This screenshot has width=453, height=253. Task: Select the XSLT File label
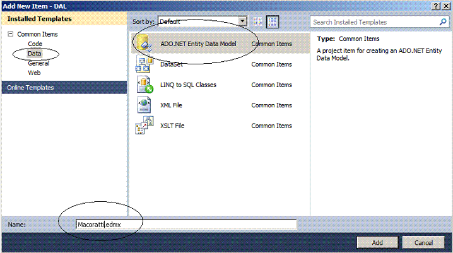[x=172, y=126]
